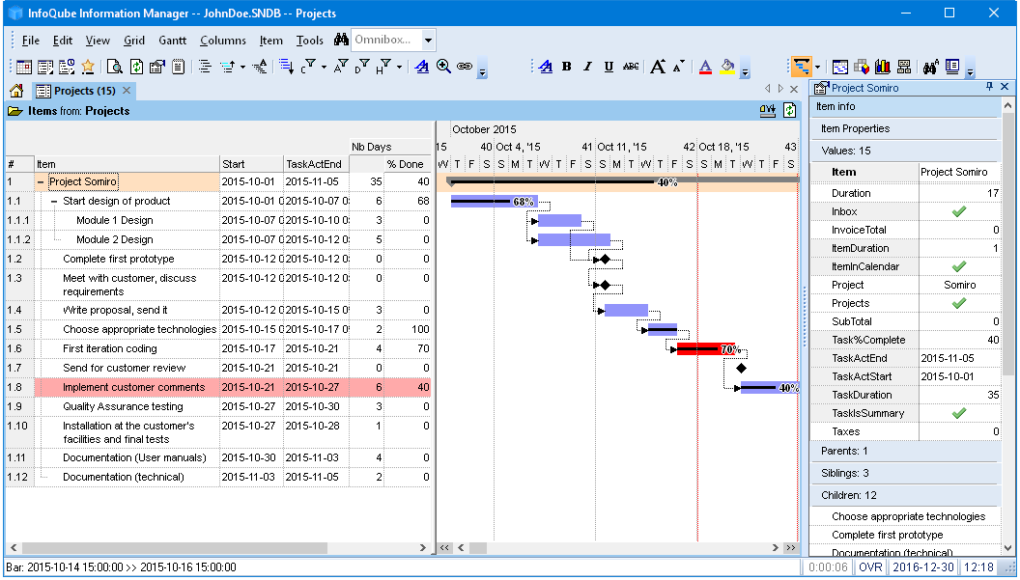This screenshot has height=580, width=1020.
Task: Open print preview with magnifier page icon
Action: click(115, 67)
